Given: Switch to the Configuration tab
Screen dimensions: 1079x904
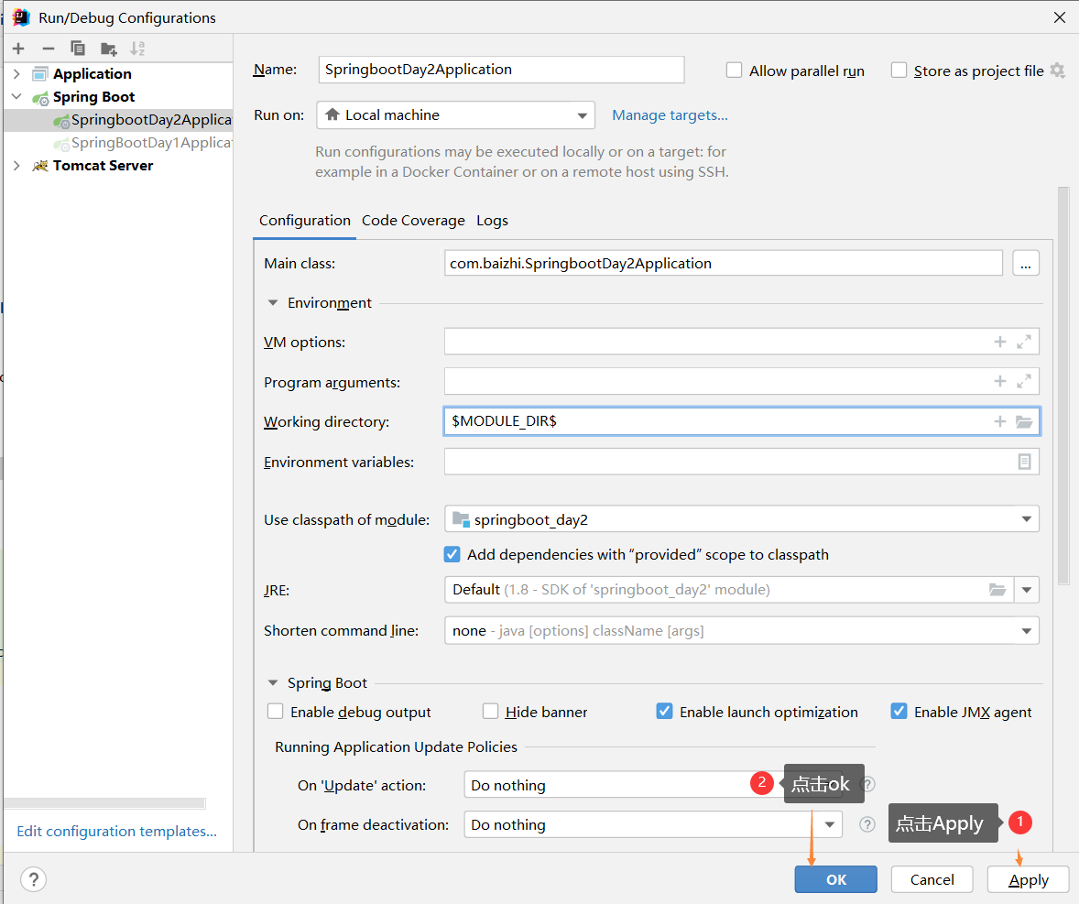Looking at the screenshot, I should 305,220.
